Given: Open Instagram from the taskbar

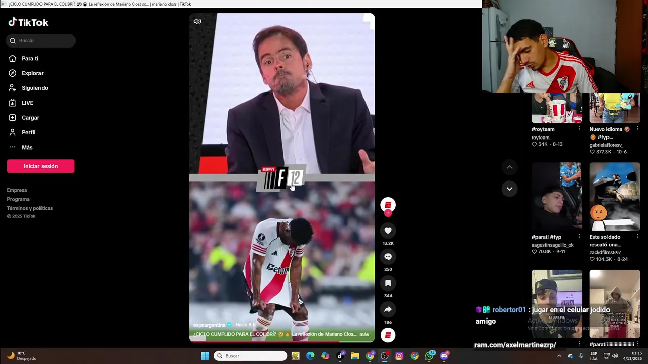Looking at the screenshot, I should pyautogui.click(x=399, y=356).
